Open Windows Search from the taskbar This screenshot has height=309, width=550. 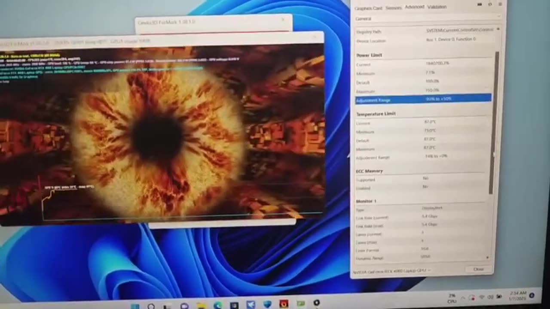pos(151,306)
